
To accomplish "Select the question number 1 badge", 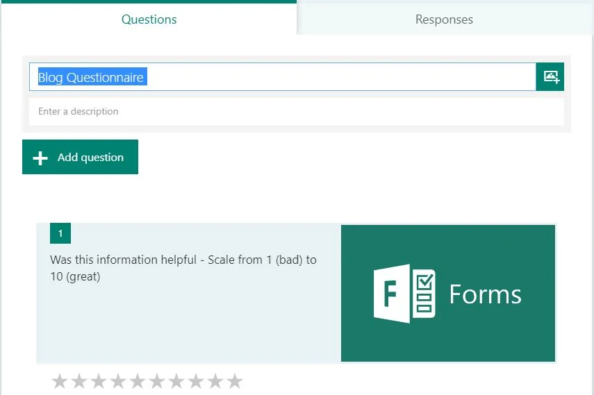I will tap(60, 233).
